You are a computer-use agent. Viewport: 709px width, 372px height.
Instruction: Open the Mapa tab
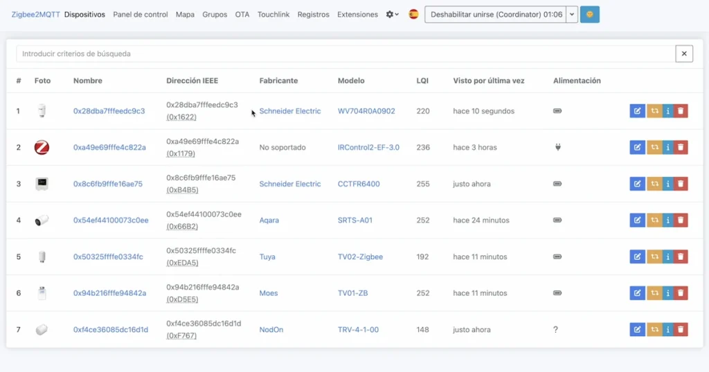[x=185, y=15]
